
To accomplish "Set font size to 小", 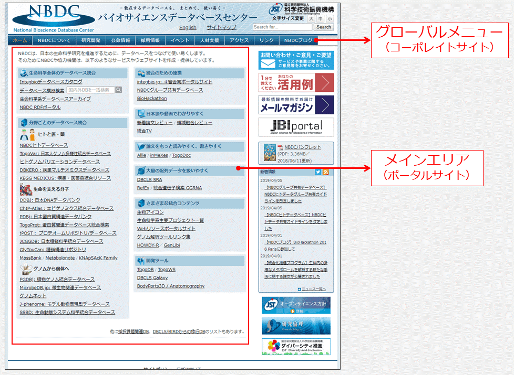I will tap(329, 18).
